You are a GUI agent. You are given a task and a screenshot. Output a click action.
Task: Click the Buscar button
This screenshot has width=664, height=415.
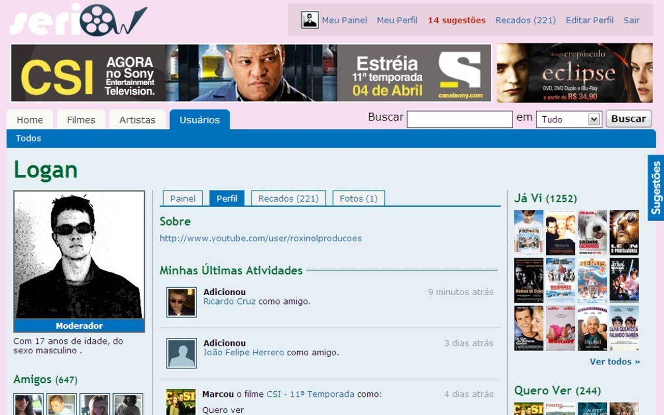tap(629, 119)
